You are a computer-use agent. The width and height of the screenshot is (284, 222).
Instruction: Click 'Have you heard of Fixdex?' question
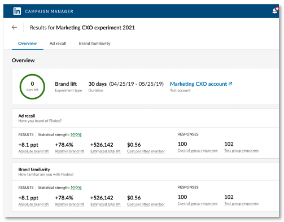(40, 121)
